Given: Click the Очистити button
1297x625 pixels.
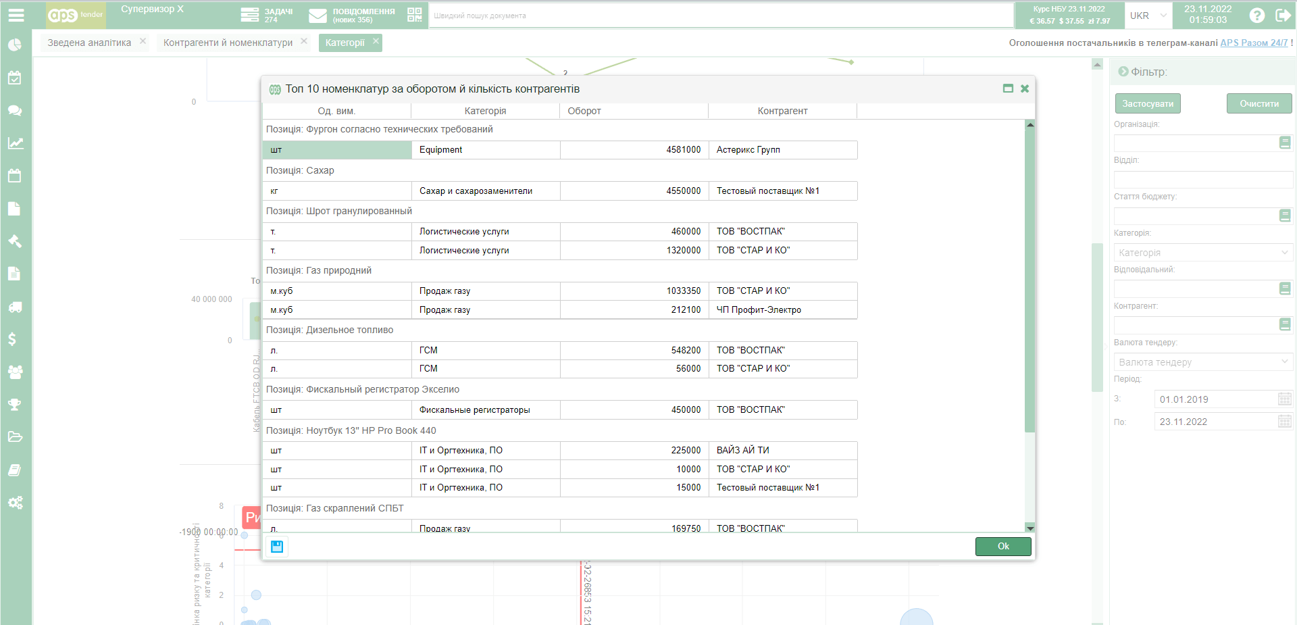Looking at the screenshot, I should [x=1259, y=103].
